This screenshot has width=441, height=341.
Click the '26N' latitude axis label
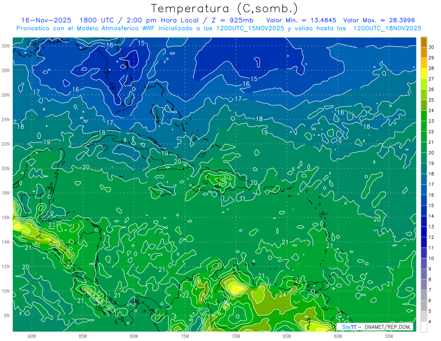tap(6, 95)
